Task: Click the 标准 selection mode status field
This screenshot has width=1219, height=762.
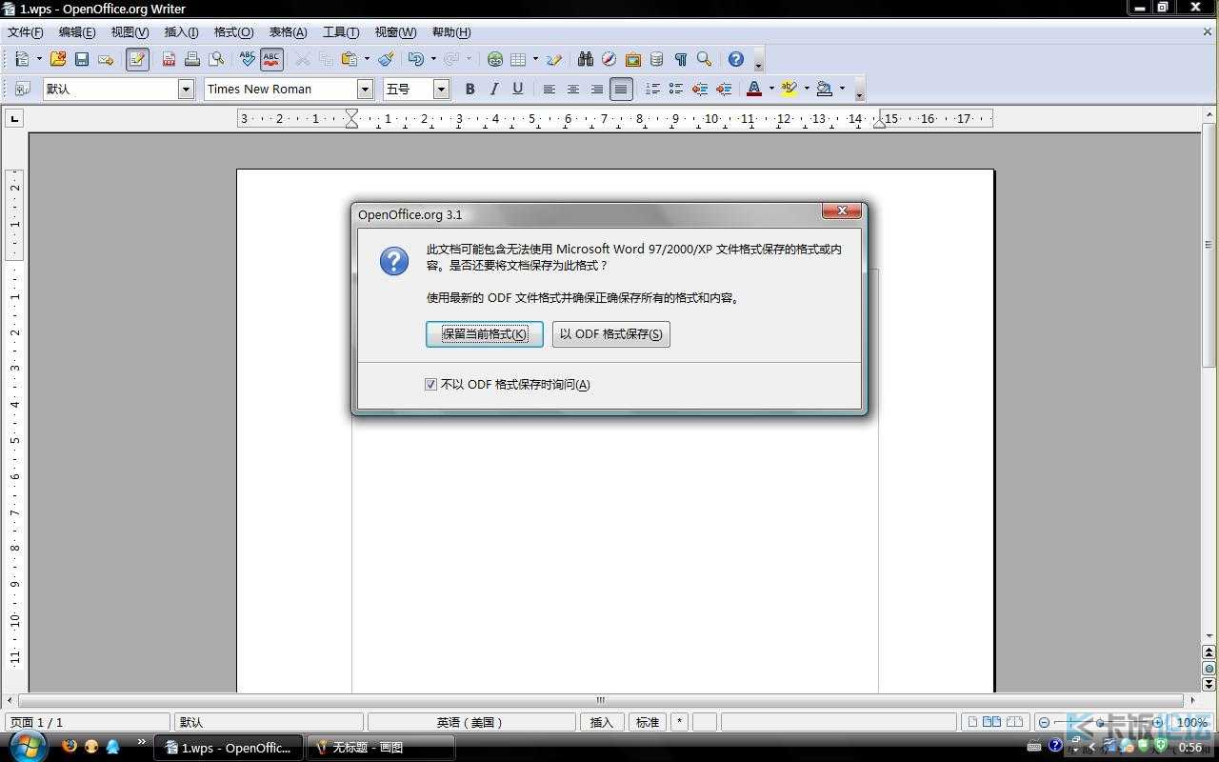Action: 648,722
